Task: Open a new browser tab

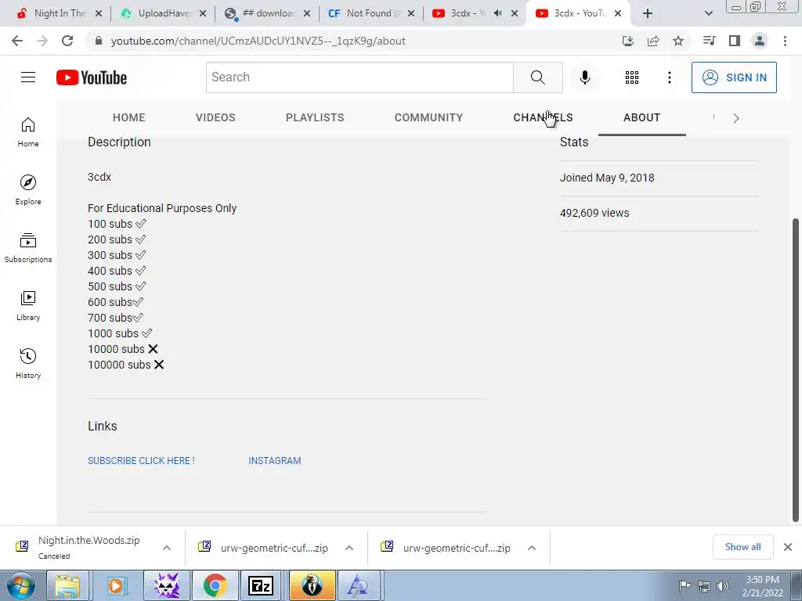Action: point(648,13)
